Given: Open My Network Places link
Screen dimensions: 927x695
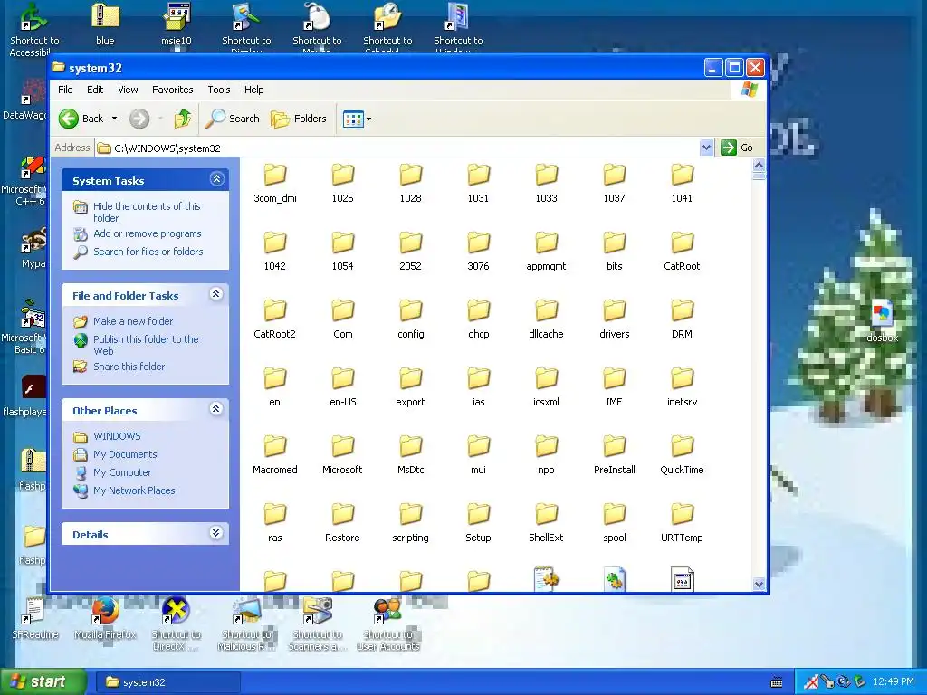Looking at the screenshot, I should pos(134,490).
